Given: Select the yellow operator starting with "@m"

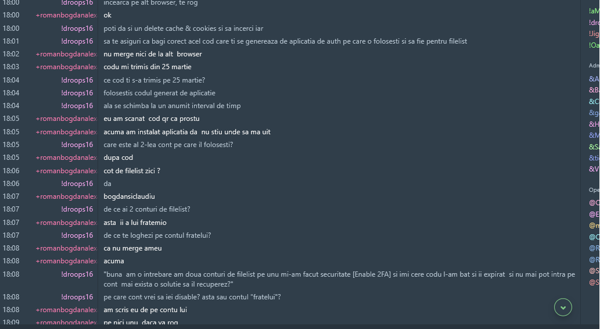Looking at the screenshot, I should pyautogui.click(x=594, y=226).
